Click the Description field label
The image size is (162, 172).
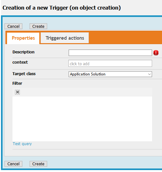(23, 52)
